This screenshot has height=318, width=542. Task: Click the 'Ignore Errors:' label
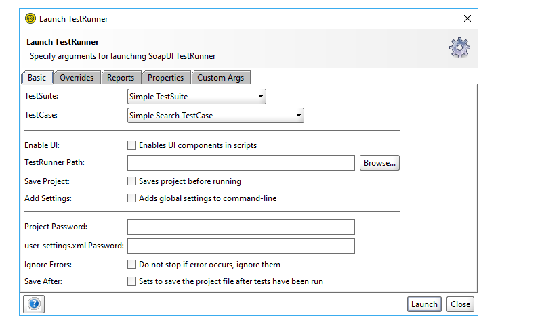click(x=48, y=265)
